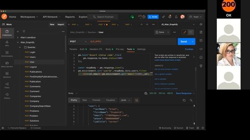Open the Save button dropdown arrow
250x140 pixels.
coord(168,32)
